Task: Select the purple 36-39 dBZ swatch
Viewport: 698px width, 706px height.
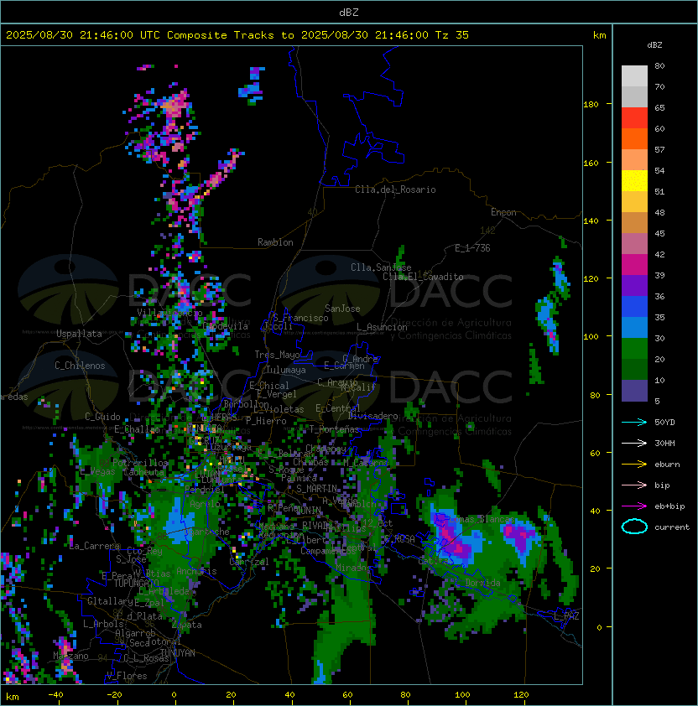Action: pos(634,286)
